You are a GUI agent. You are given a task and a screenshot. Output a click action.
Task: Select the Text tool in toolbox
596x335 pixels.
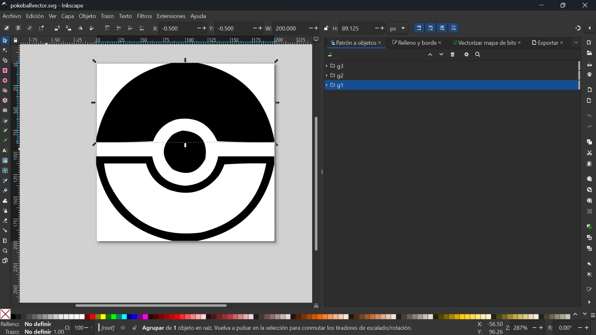(x=5, y=151)
